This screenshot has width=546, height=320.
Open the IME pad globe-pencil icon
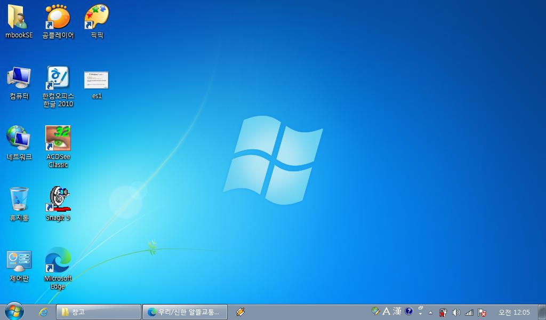pyautogui.click(x=375, y=311)
